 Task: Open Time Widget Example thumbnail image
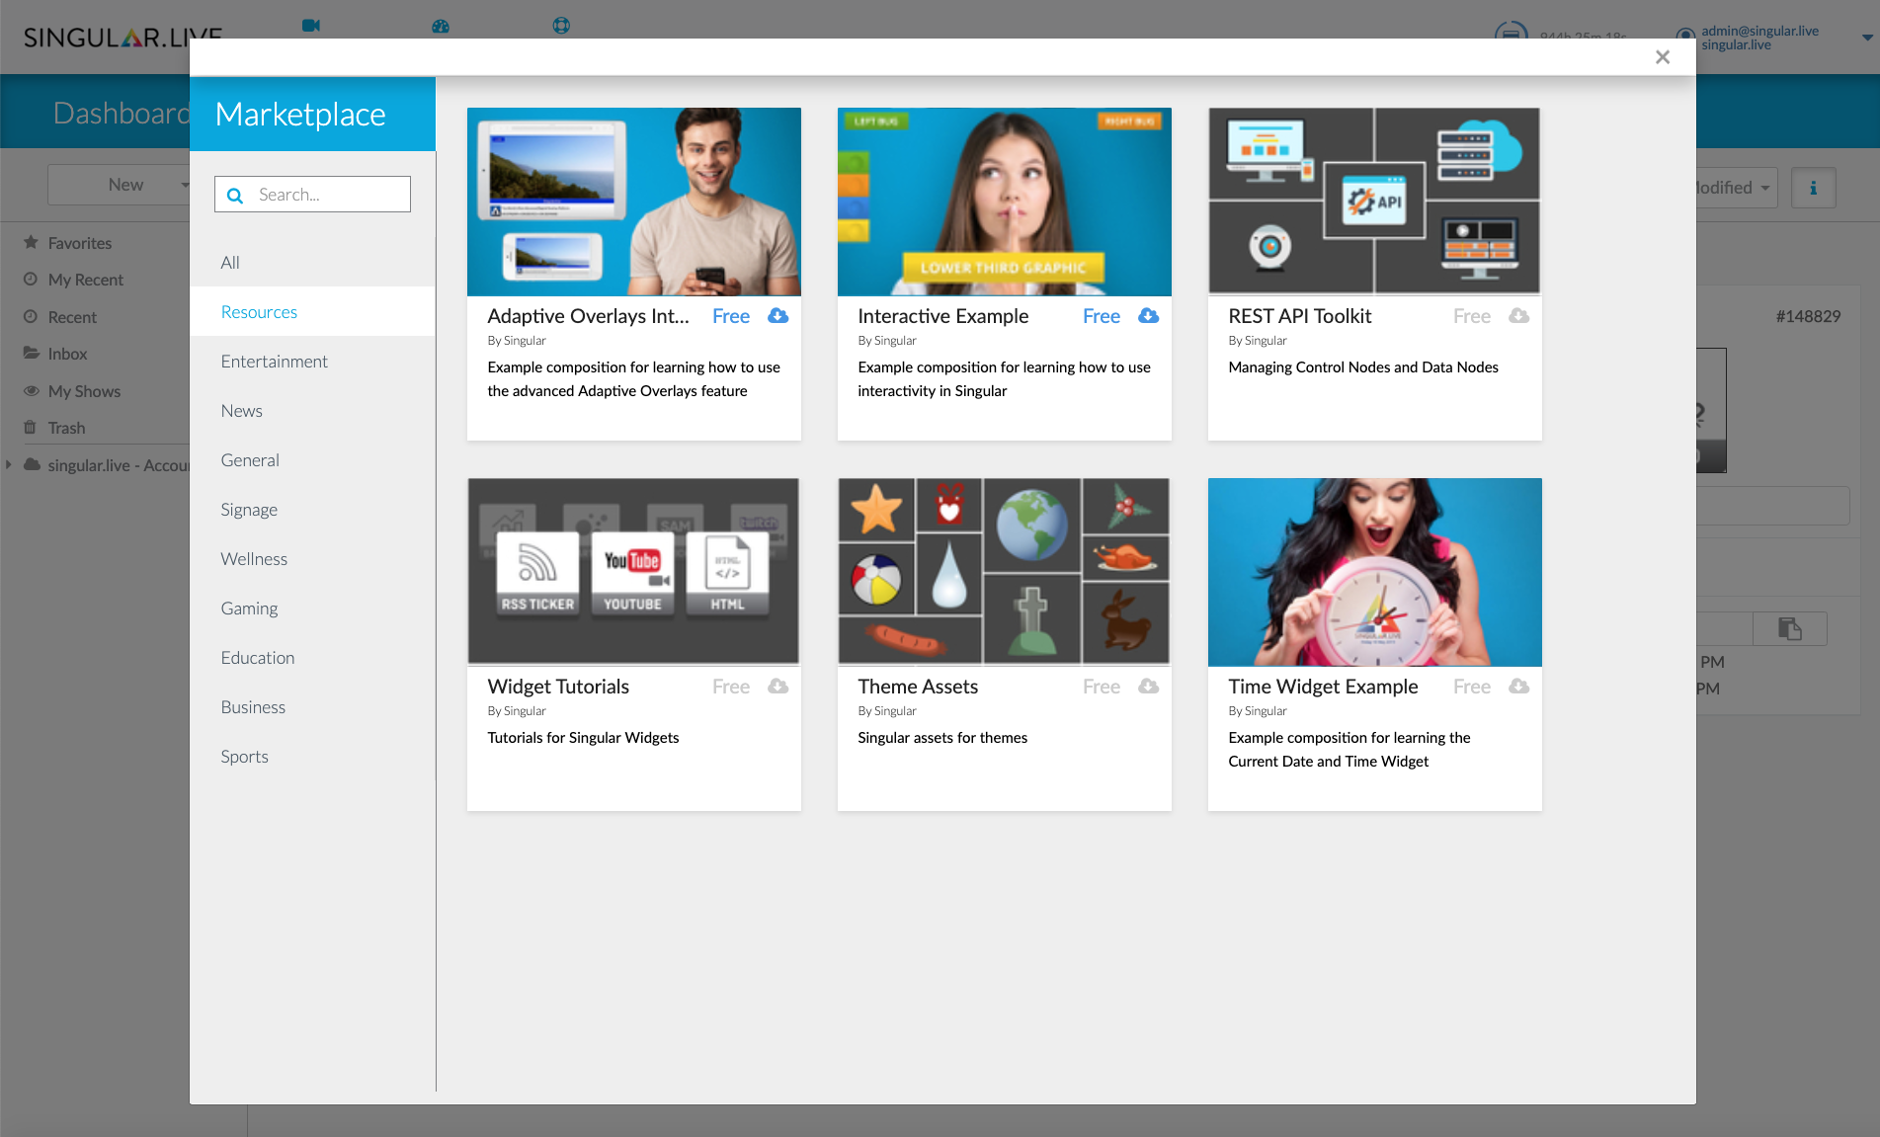1375,572
